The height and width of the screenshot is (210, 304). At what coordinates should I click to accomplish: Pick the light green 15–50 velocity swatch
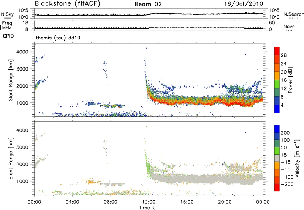click(277, 151)
